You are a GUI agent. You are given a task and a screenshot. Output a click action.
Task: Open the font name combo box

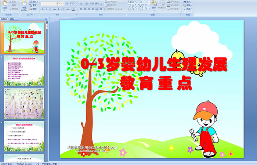pos(49,4)
